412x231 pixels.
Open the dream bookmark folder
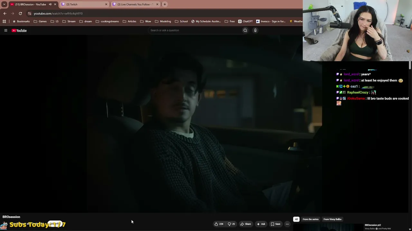click(x=86, y=21)
